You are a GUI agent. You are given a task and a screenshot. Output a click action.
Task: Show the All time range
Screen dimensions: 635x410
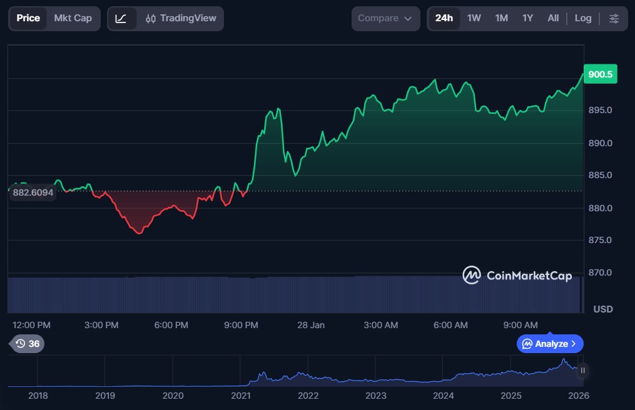553,19
